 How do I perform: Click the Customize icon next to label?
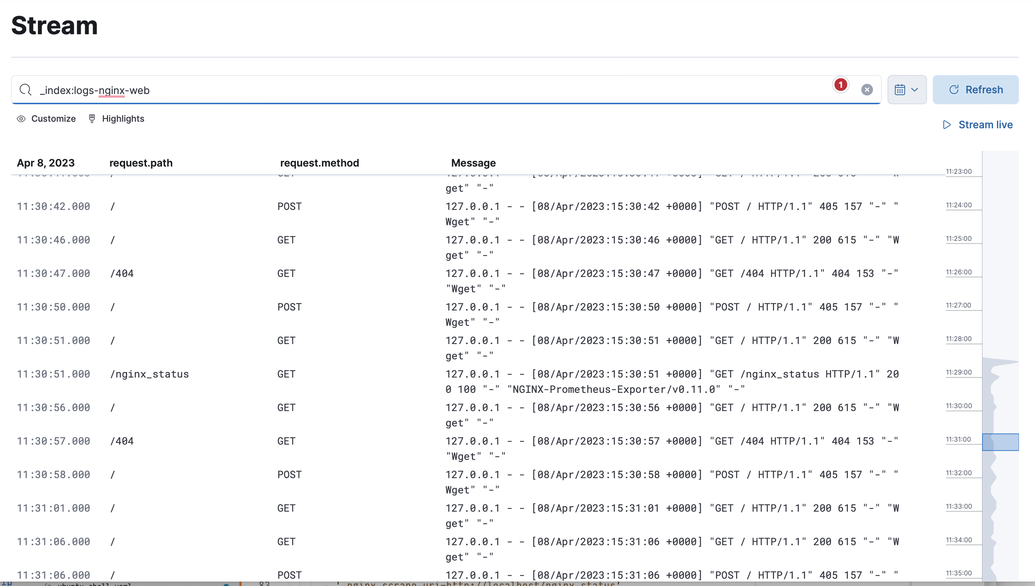(x=22, y=118)
